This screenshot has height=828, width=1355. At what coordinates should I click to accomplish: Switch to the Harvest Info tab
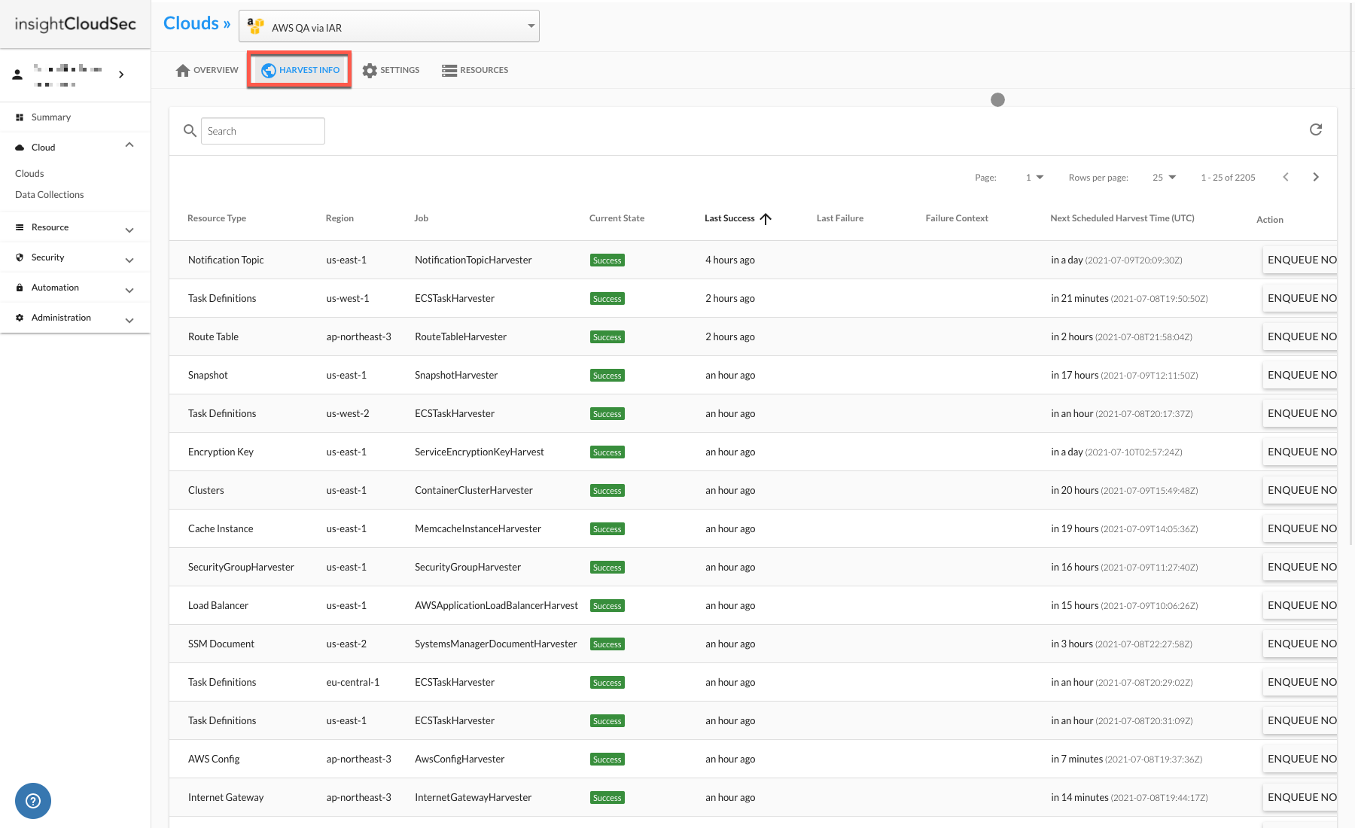300,70
